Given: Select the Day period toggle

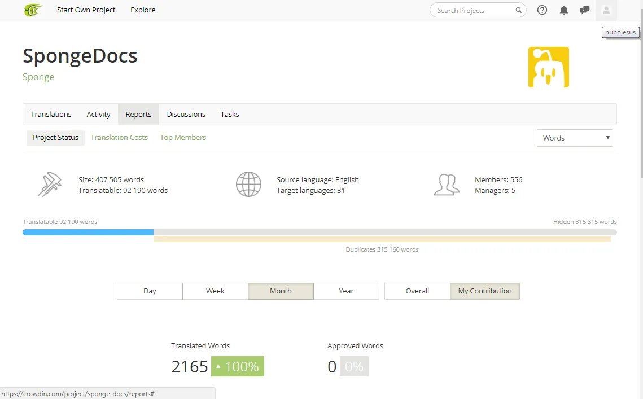Looking at the screenshot, I should 150,291.
